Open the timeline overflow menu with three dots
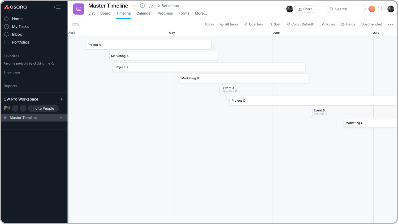This screenshot has height=224, width=398. (x=391, y=24)
